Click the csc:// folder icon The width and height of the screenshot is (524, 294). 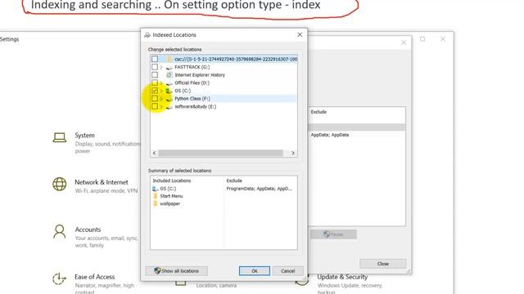169,59
